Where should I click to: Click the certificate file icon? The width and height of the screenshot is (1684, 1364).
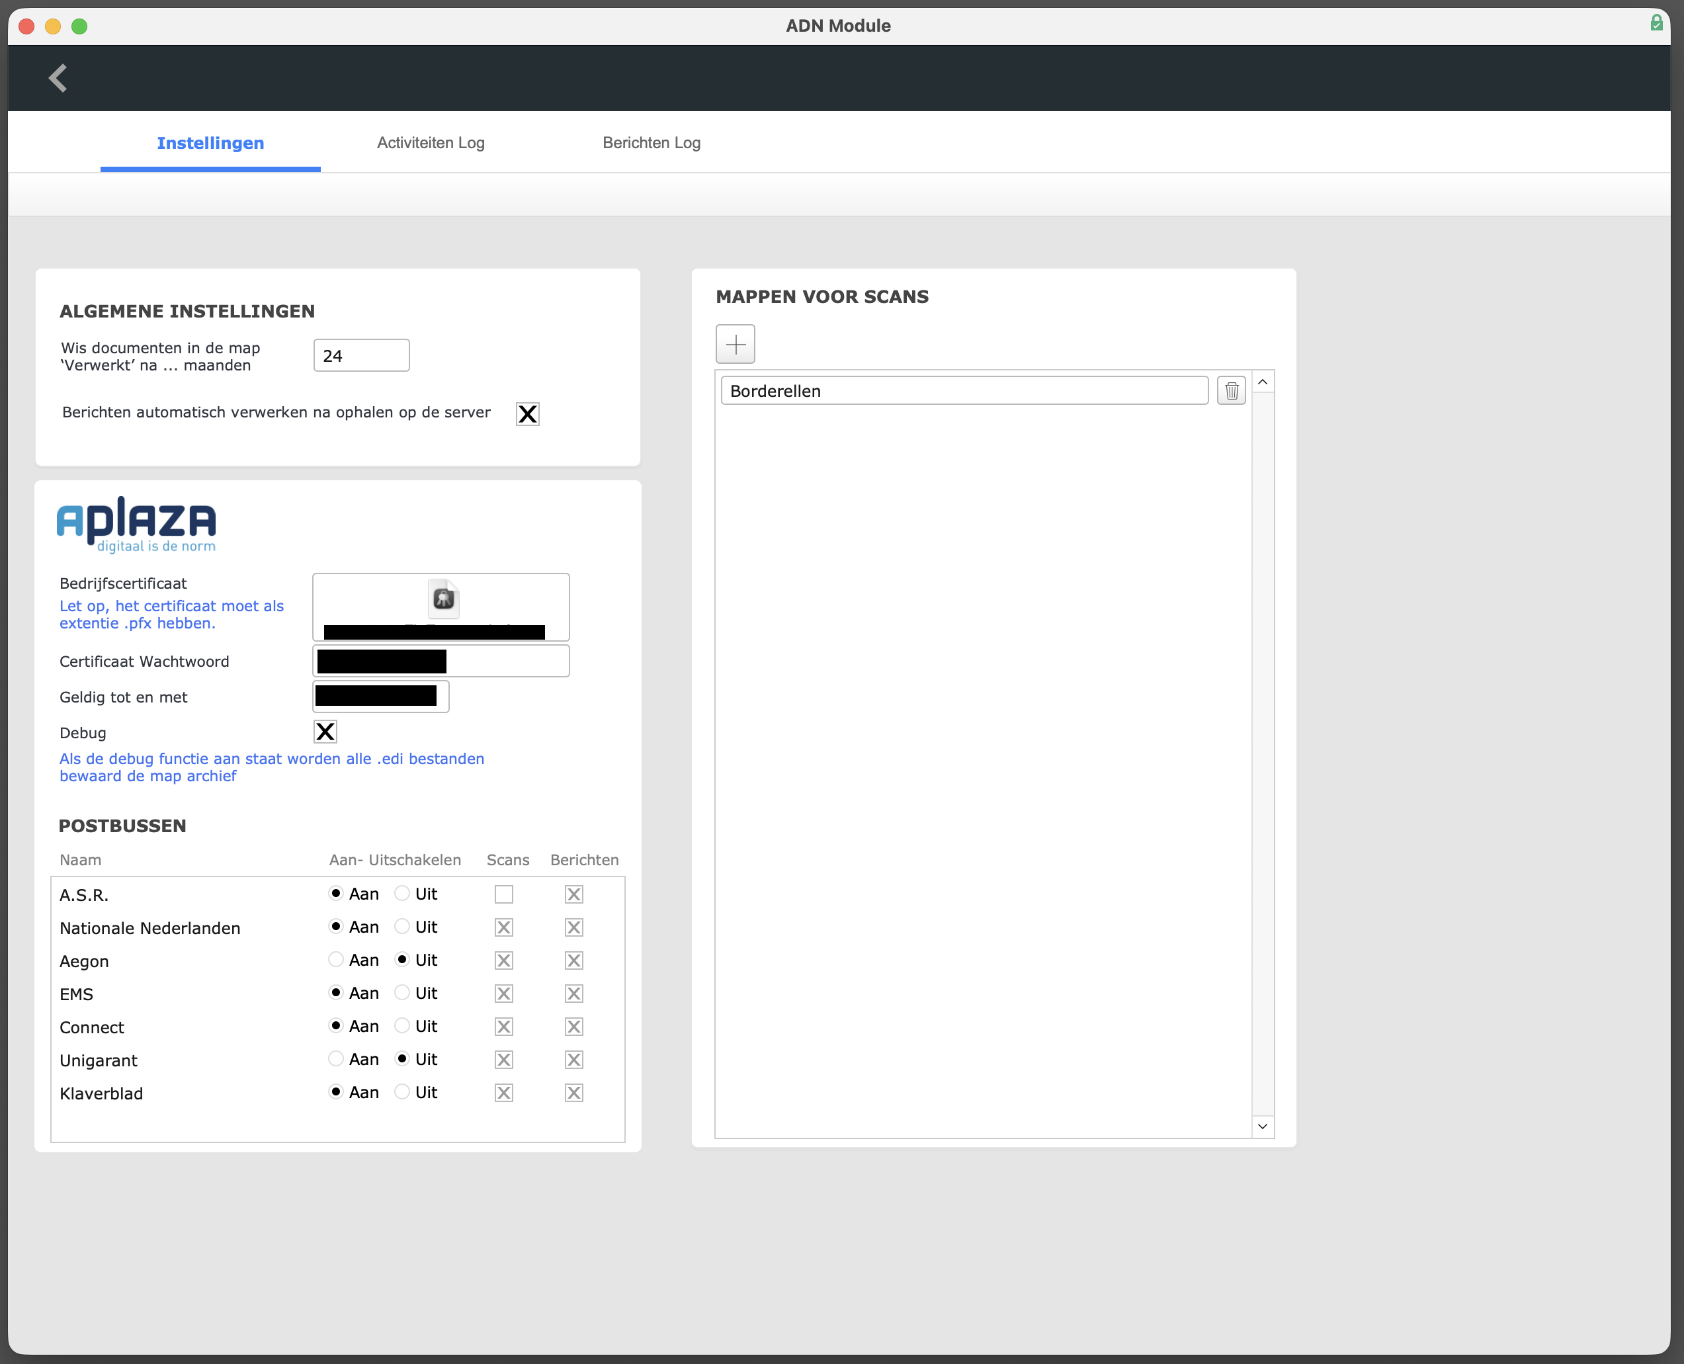point(444,599)
